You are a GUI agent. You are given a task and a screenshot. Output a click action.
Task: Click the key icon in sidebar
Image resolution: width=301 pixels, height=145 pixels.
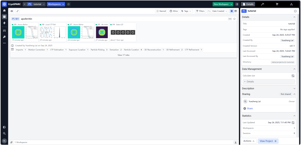coord(4,37)
